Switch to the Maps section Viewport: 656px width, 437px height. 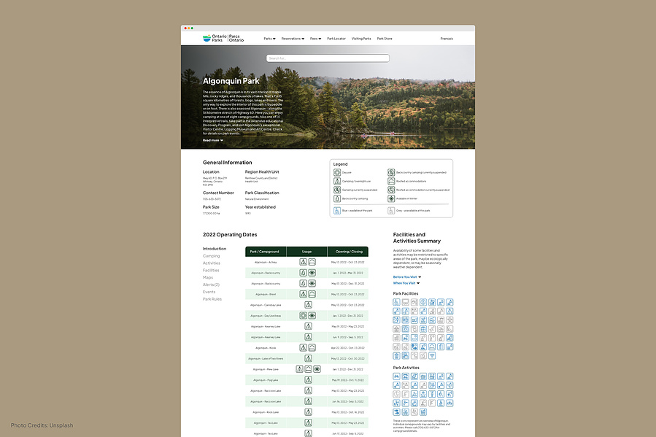pos(208,277)
